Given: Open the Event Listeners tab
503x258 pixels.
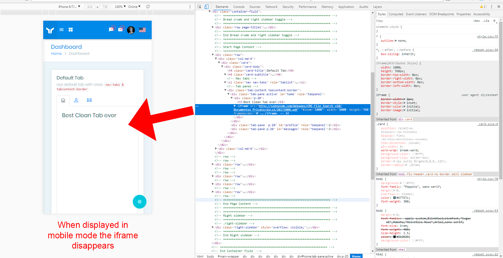Looking at the screenshot, I should click(416, 14).
